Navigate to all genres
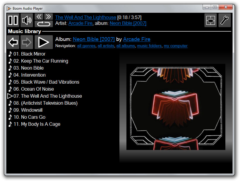Image resolution: width=240 pixels, height=181 pixels. (86, 46)
